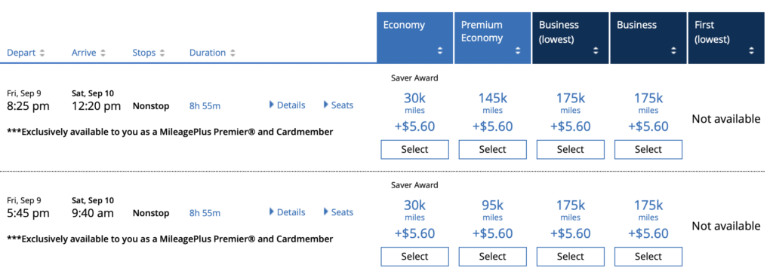The image size is (773, 274).
Task: Sort Premium Economy column using arrow icon
Action: (518, 50)
